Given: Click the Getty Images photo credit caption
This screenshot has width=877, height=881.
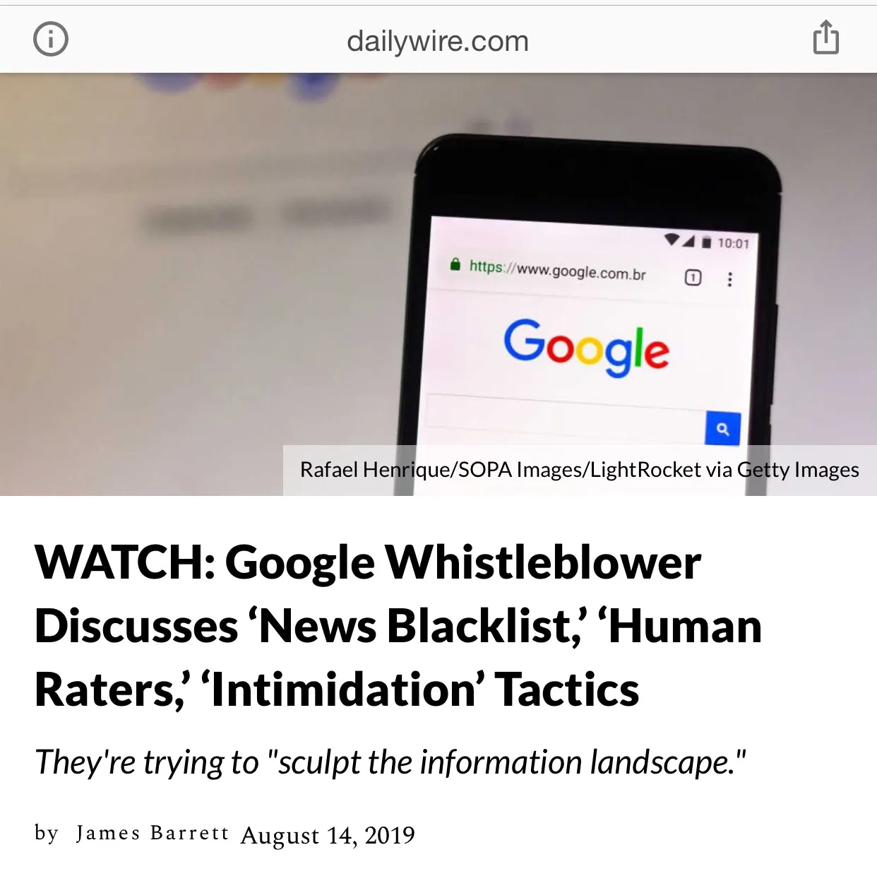Looking at the screenshot, I should point(580,470).
